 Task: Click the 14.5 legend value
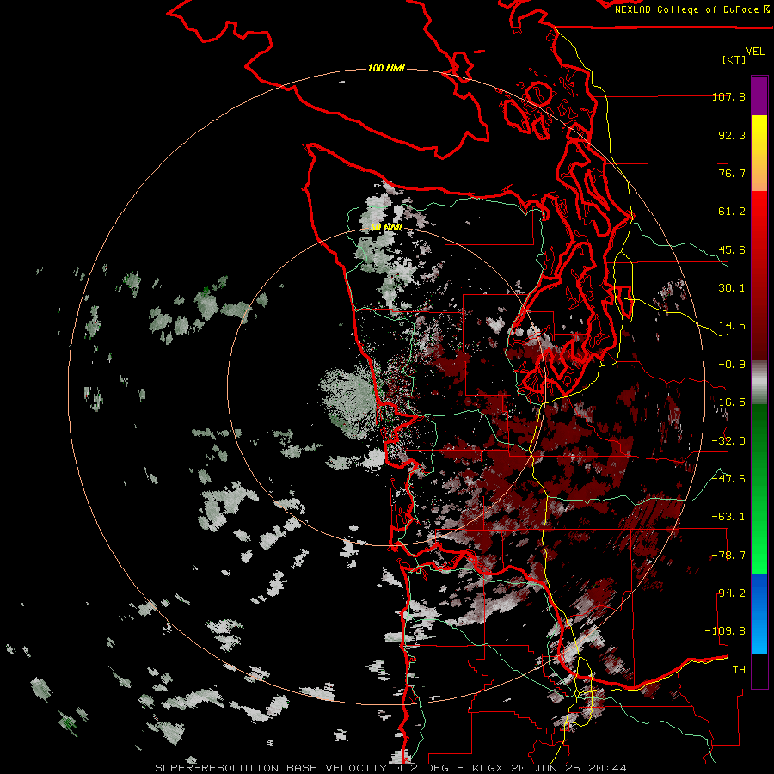pos(732,326)
